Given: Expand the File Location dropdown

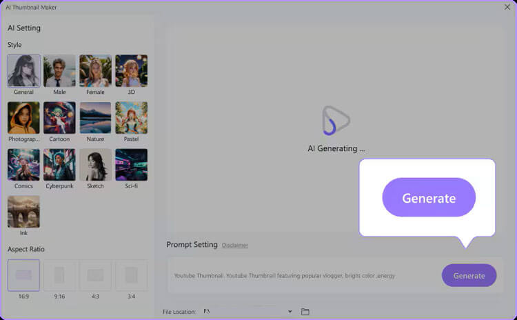Looking at the screenshot, I should coord(290,312).
